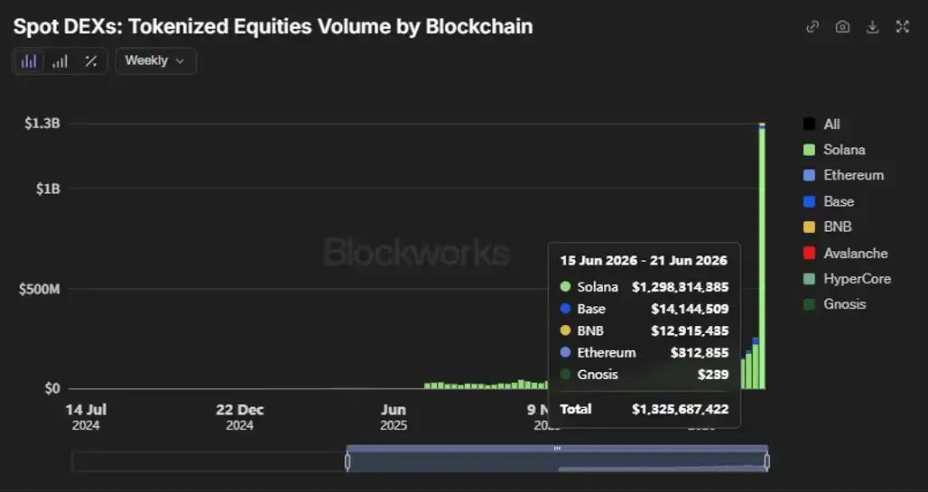Screen dimensions: 928x492
Task: Click HyperCore in the chart legend
Action: pyautogui.click(x=847, y=279)
